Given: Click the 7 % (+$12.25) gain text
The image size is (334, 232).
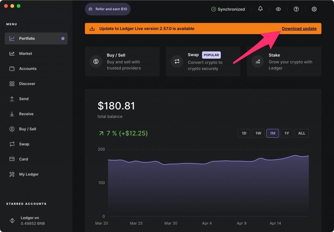Looking at the screenshot, I should coord(127,133).
